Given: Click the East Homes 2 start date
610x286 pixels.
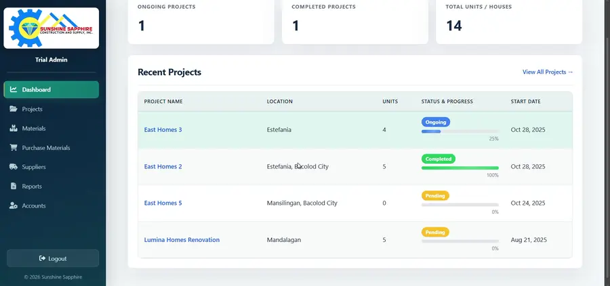Looking at the screenshot, I should pyautogui.click(x=528, y=166).
